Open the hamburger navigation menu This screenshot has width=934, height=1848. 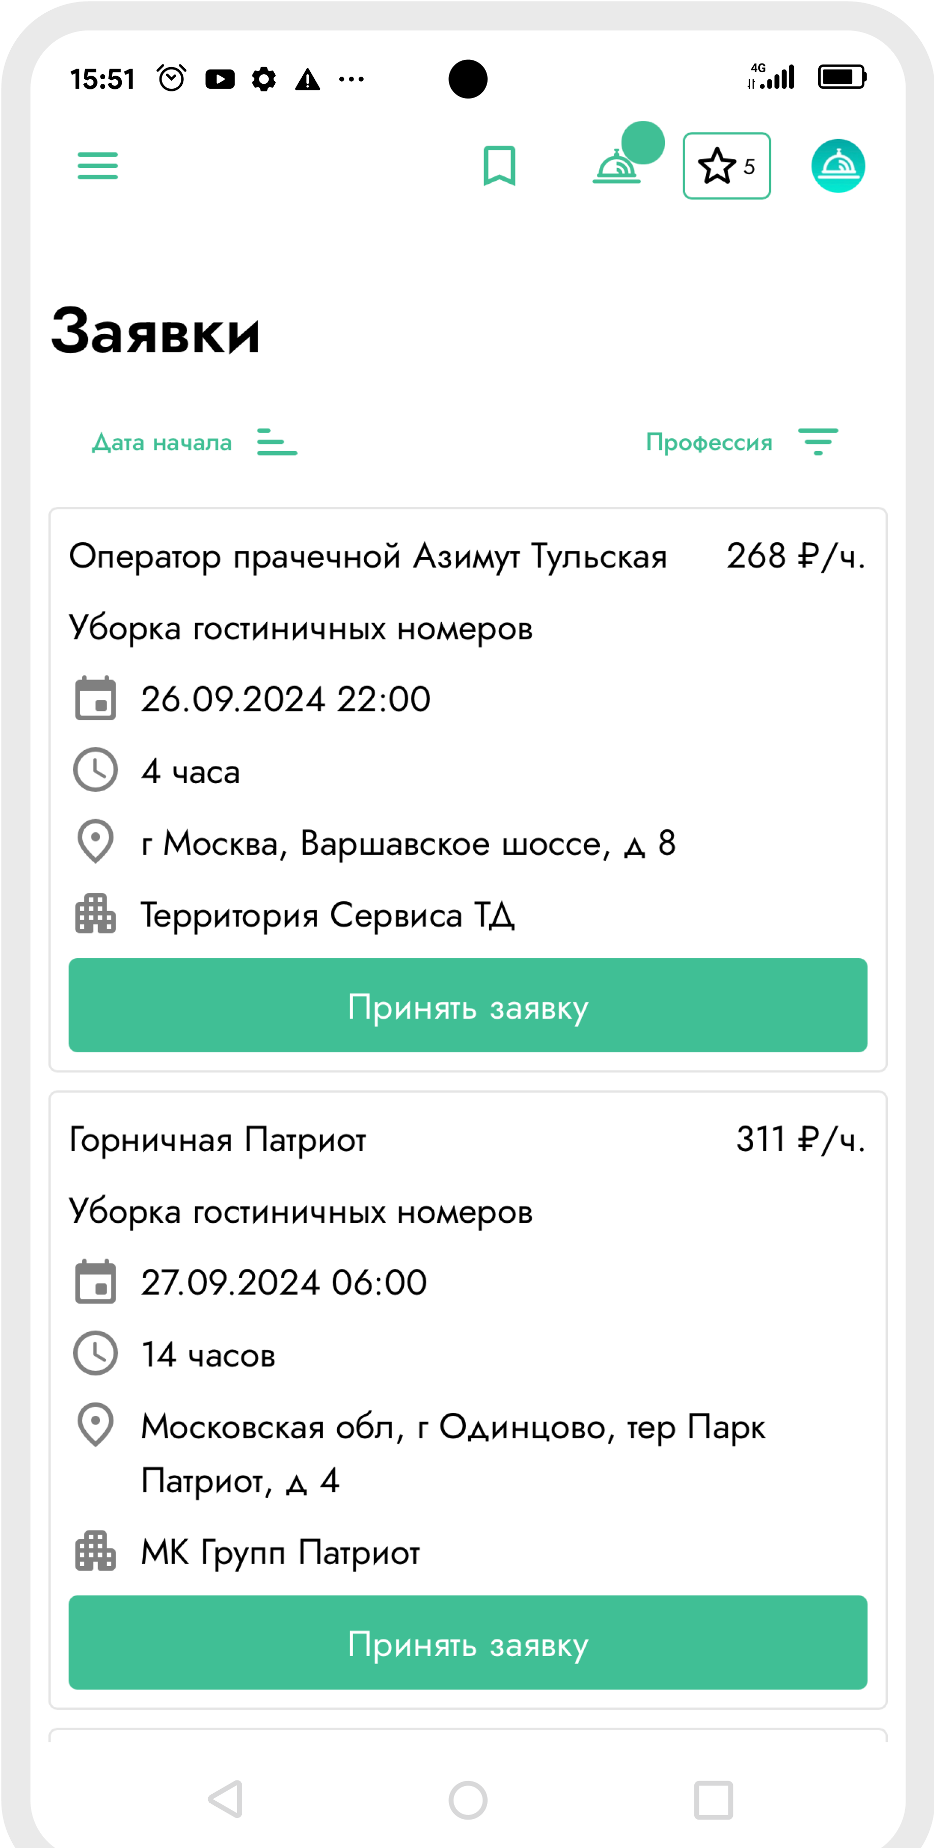[98, 167]
